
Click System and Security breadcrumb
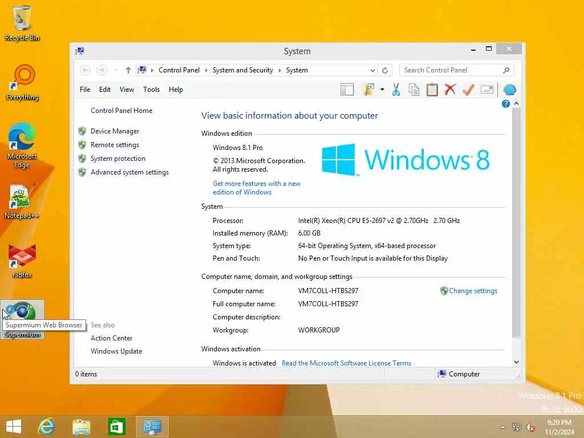click(x=242, y=70)
